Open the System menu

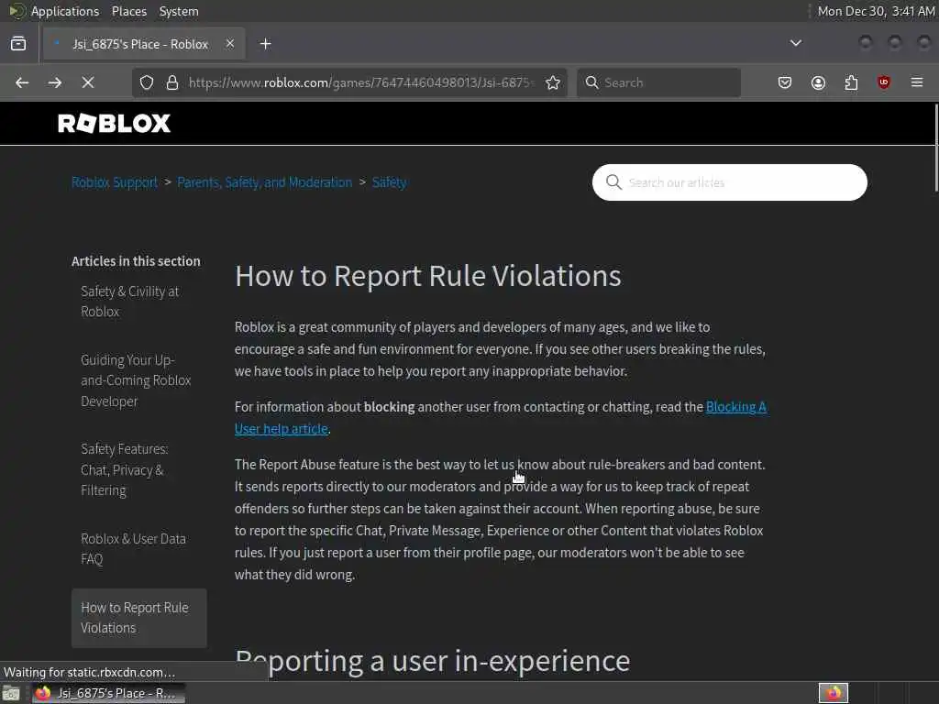[x=179, y=11]
